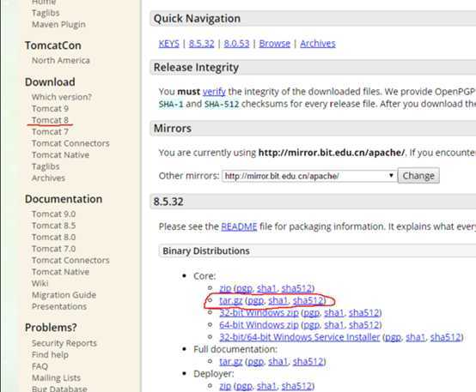Open the FAQ sidebar link

click(40, 366)
